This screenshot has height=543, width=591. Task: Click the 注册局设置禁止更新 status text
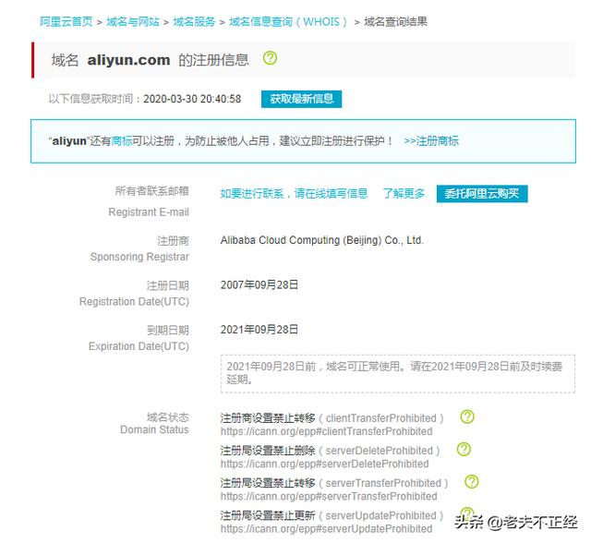(x=268, y=515)
